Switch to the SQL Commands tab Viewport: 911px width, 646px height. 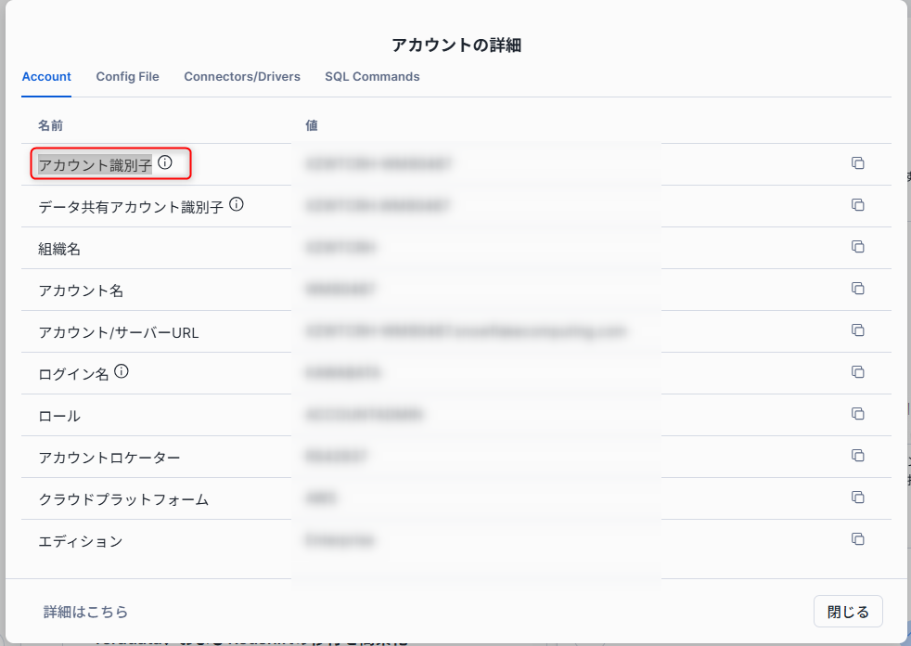[372, 77]
